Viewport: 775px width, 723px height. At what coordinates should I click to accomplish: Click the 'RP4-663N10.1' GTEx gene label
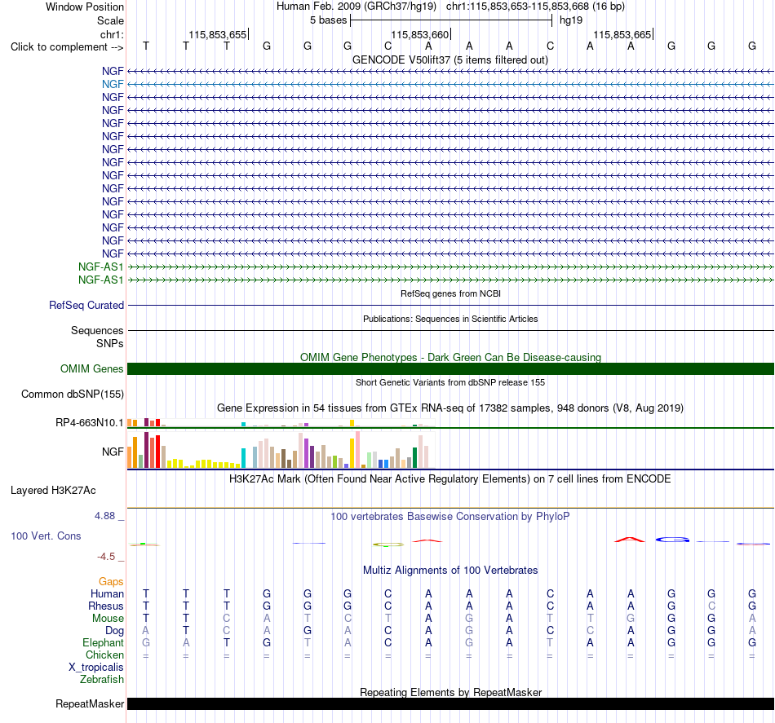(x=89, y=423)
